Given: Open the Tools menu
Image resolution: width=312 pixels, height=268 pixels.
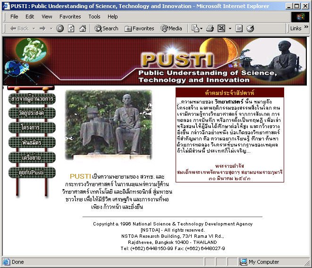Looking at the screenshot, I should point(94,17).
